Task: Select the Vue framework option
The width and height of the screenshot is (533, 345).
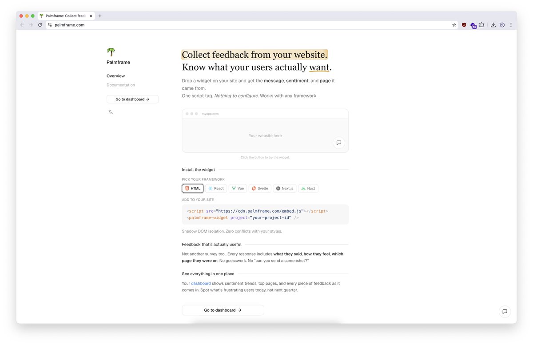Action: click(x=238, y=188)
